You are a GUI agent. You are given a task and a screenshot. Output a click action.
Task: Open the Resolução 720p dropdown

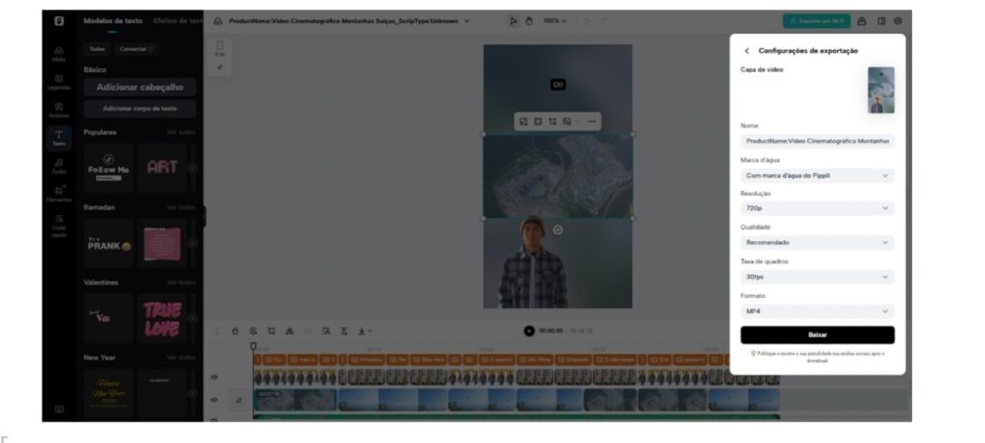tap(818, 208)
